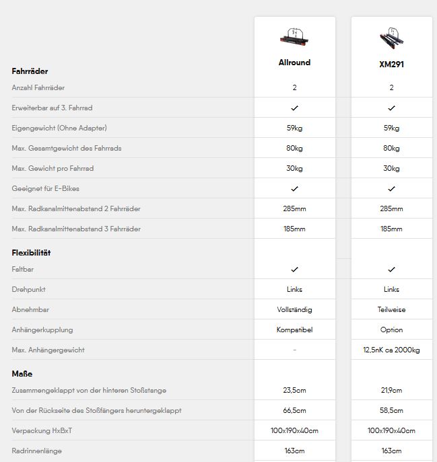Click the Radrinnenlänge row label
The height and width of the screenshot is (462, 437).
(x=36, y=451)
